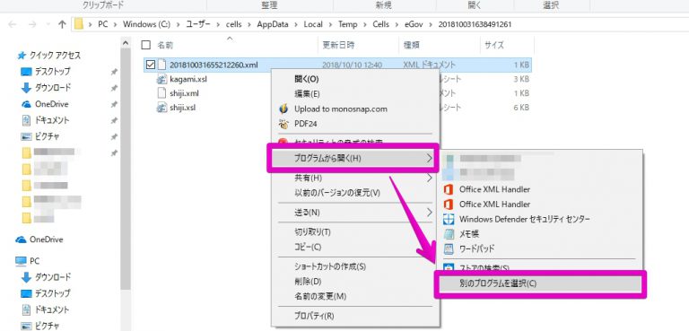
Task: Click the Upload to monosnap.com icon
Action: 283,109
